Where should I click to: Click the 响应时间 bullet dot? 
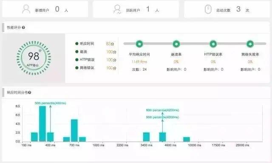click(x=76, y=44)
